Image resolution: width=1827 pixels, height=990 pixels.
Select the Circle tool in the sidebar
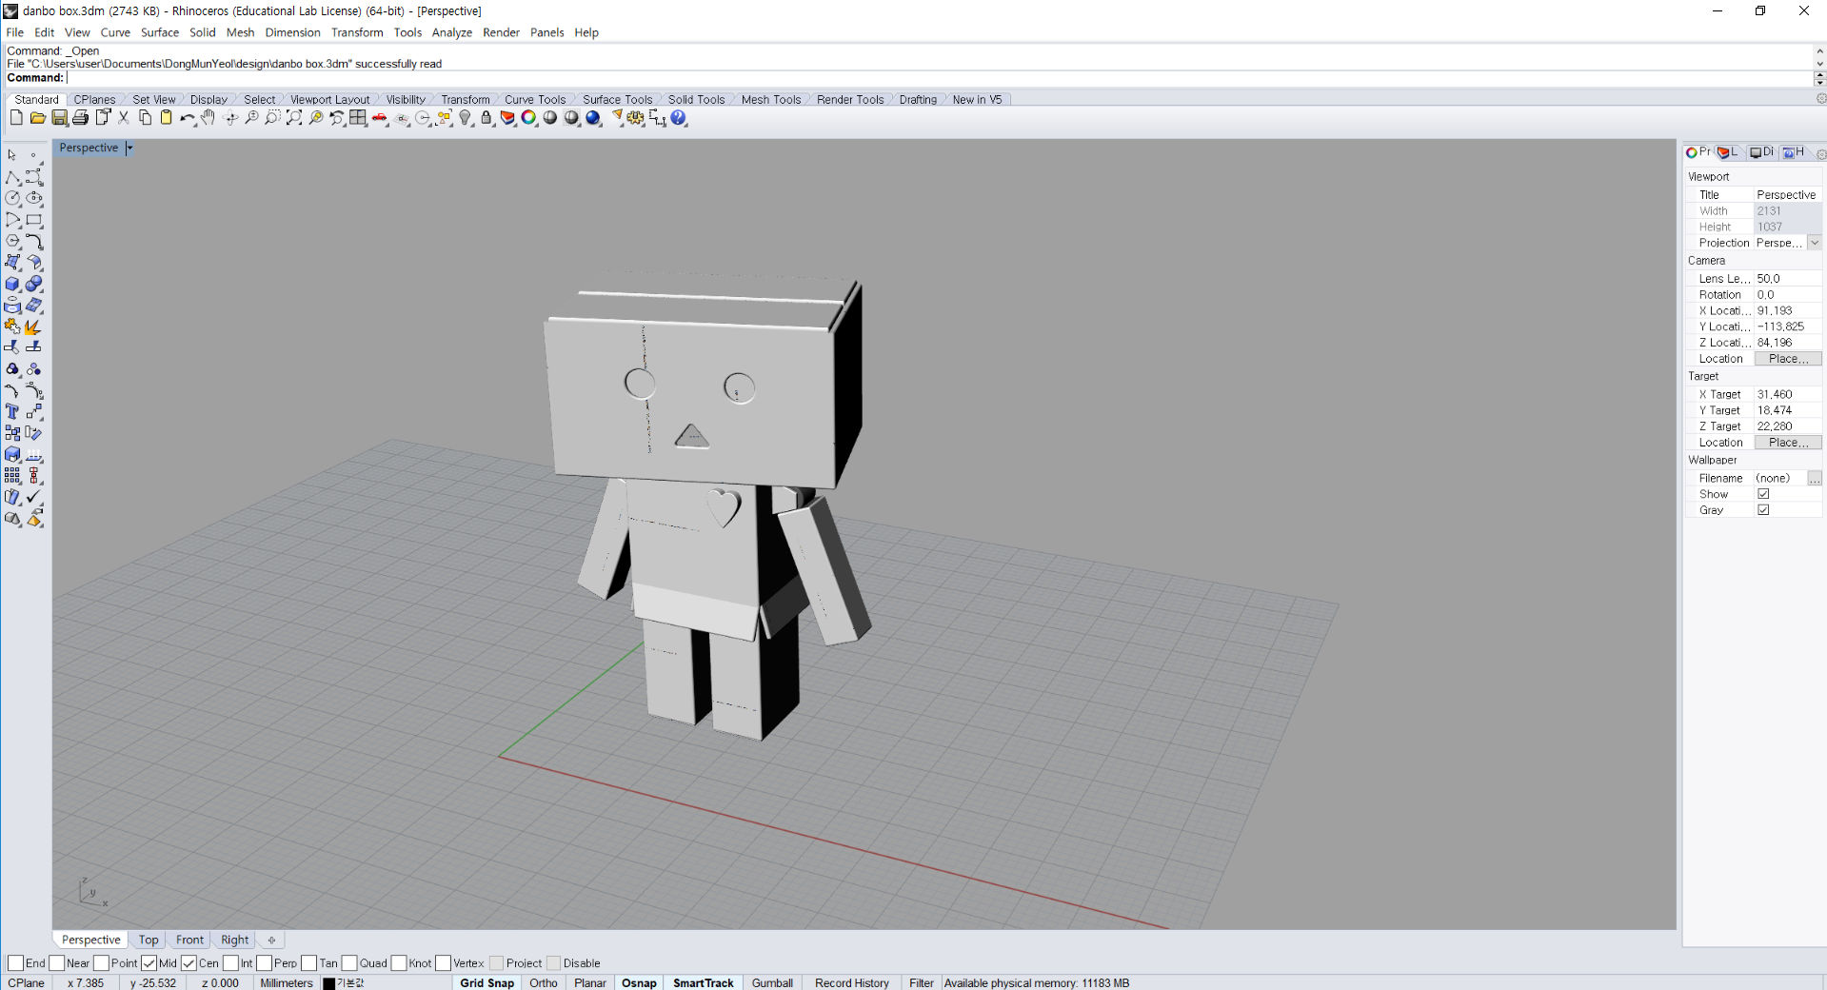(12, 198)
